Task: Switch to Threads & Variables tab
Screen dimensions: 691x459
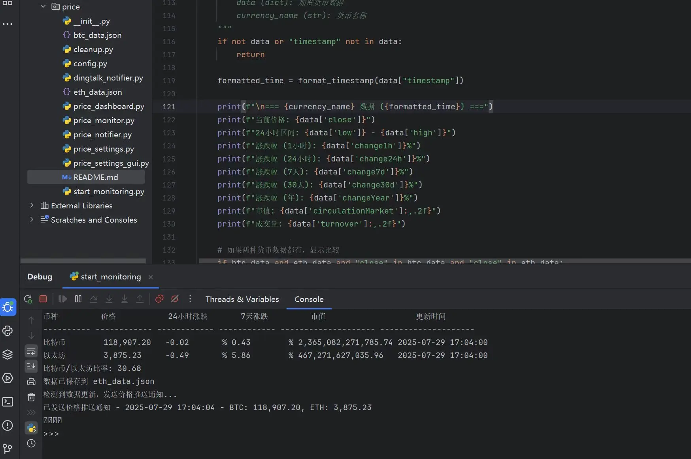Action: coord(242,299)
